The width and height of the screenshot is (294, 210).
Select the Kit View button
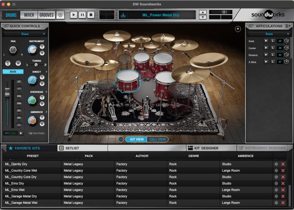(x=137, y=139)
